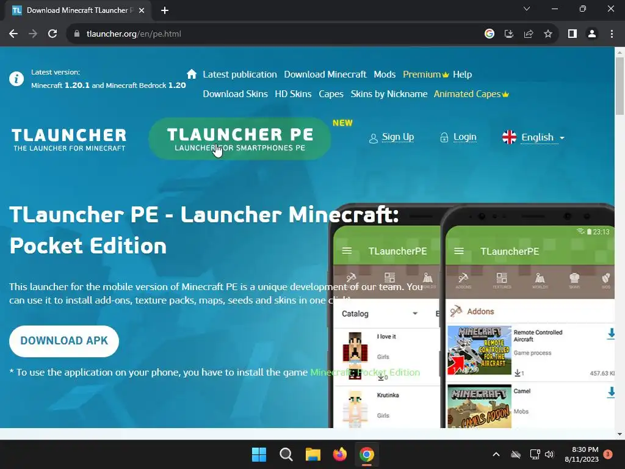Image resolution: width=625 pixels, height=469 pixels.
Task: Follow the Minecraft: Pocket Edition link
Action: coord(365,372)
